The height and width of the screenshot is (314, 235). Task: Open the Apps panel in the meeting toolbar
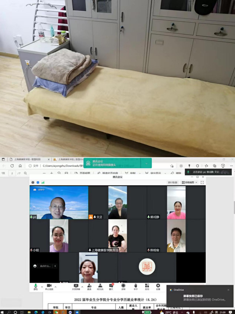pyautogui.click(x=147, y=286)
